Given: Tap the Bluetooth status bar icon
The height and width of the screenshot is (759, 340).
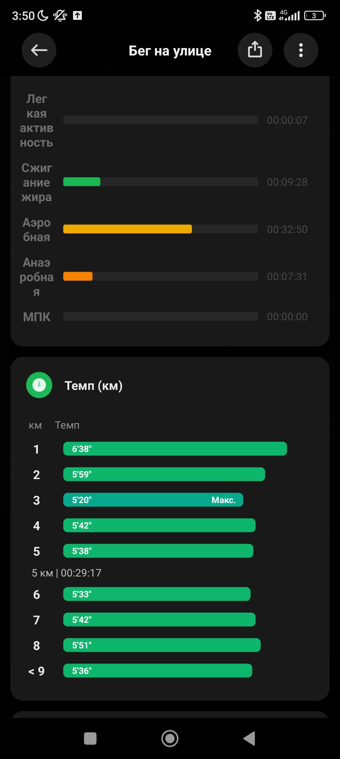Looking at the screenshot, I should pos(258,15).
